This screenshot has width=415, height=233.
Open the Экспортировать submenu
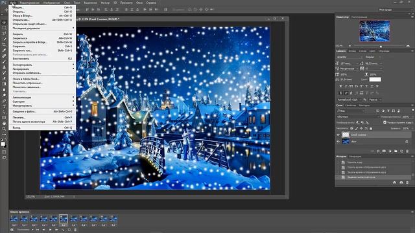[42, 65]
